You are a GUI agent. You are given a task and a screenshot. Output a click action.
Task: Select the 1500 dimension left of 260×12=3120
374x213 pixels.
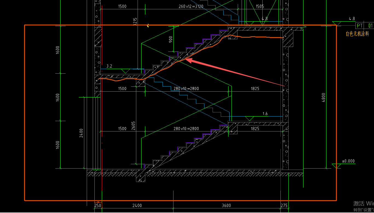click(x=122, y=6)
